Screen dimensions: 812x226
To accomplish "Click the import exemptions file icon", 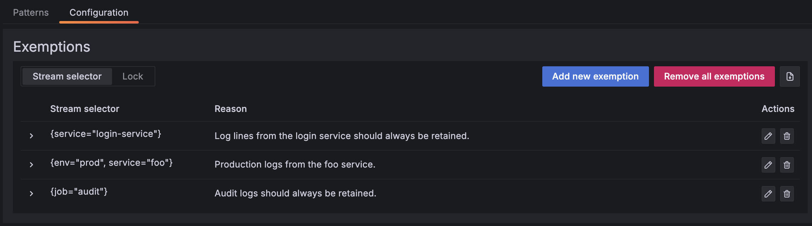I will pos(790,76).
